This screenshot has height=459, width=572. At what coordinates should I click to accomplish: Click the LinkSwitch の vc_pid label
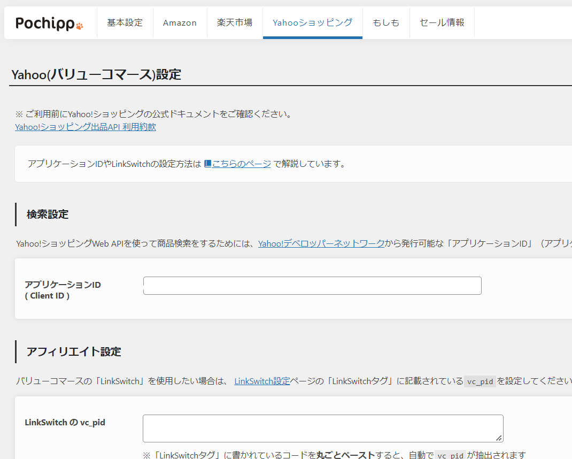point(65,423)
